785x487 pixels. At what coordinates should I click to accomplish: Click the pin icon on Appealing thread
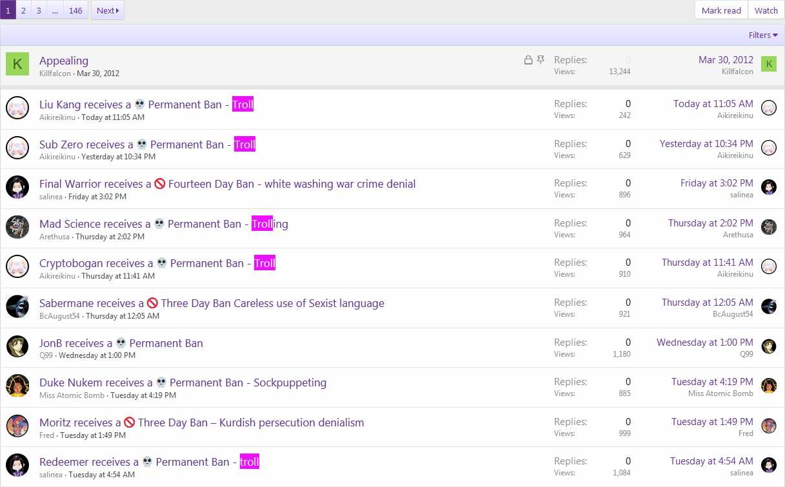tap(541, 60)
